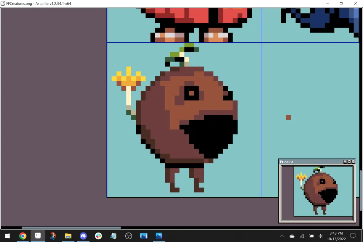Click the Aseprite icon in the title bar
This screenshot has width=363, height=242.
tap(3, 3)
